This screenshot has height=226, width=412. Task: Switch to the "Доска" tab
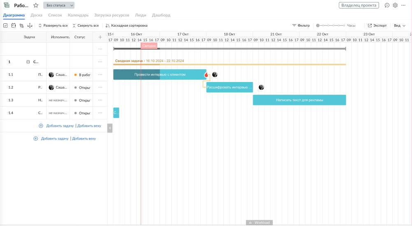coord(36,15)
